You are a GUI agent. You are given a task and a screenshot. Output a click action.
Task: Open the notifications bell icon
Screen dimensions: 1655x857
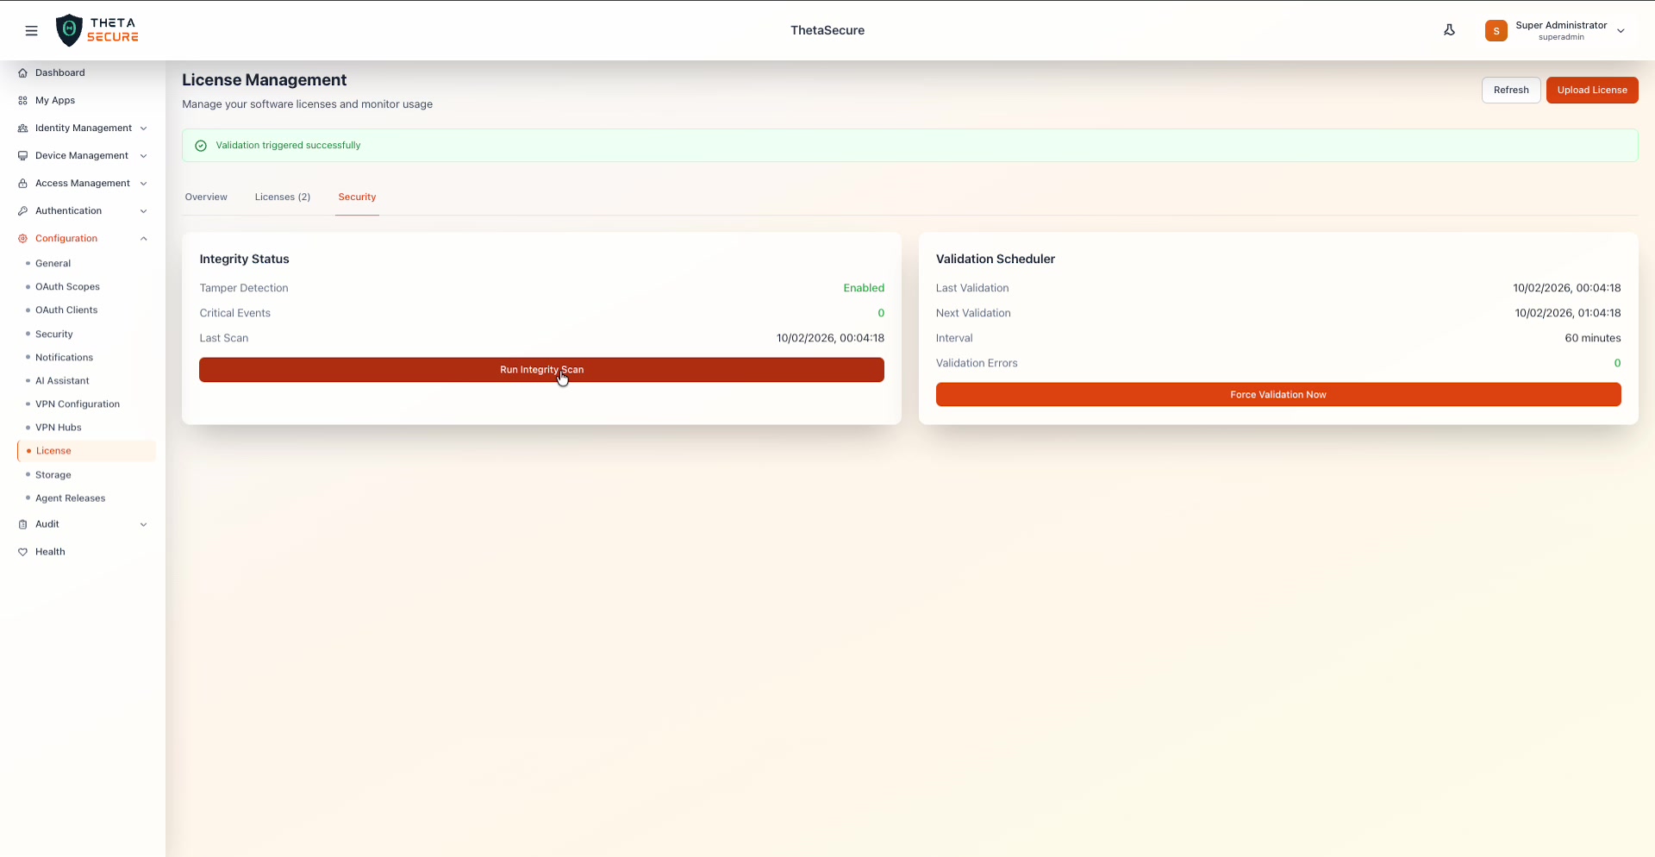pyautogui.click(x=1449, y=30)
